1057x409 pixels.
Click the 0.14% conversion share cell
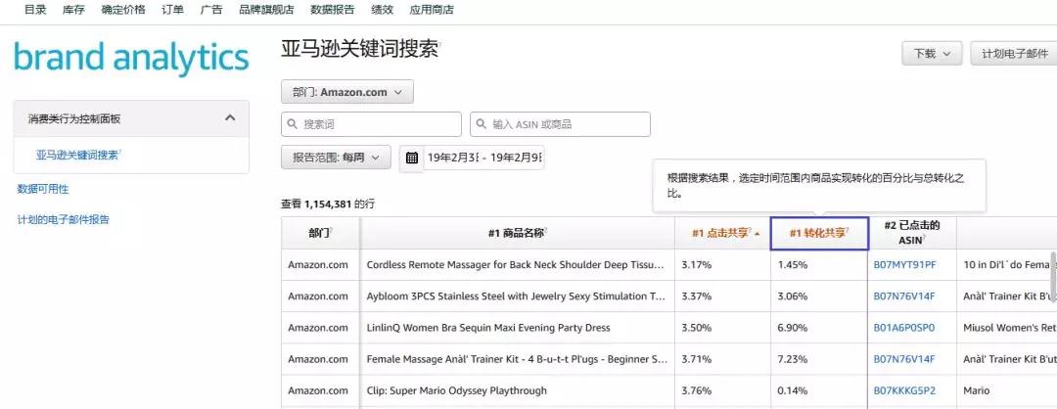819,390
